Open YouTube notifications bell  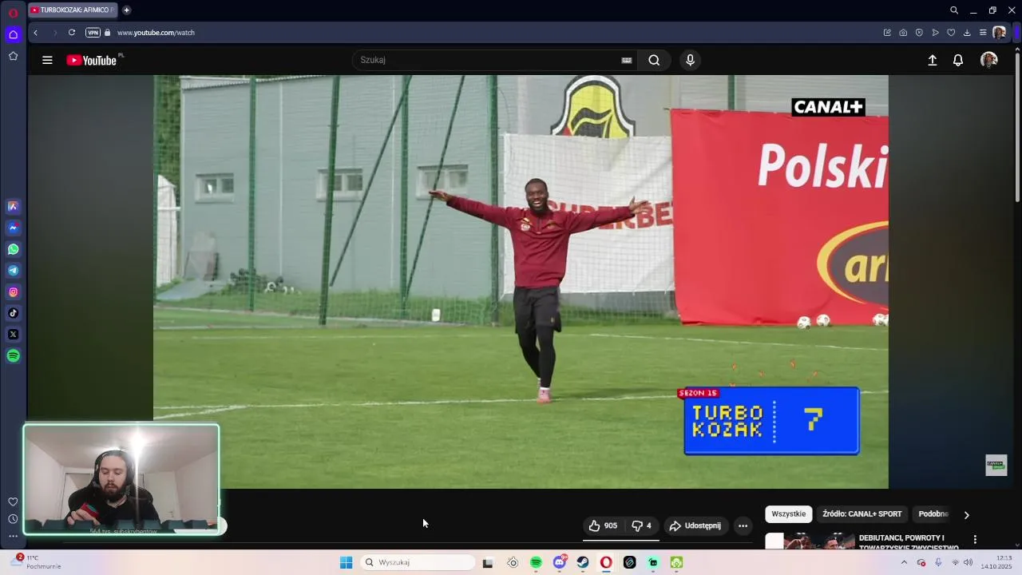958,60
